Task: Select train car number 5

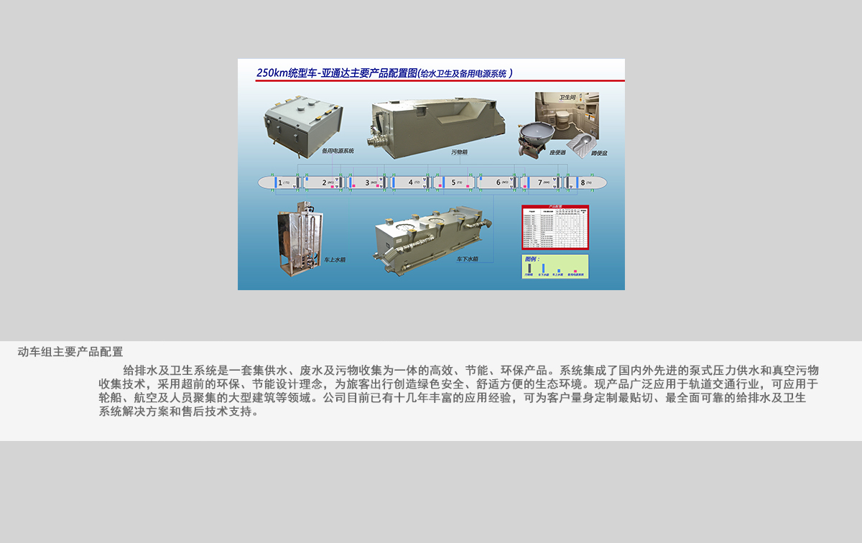Action: point(454,182)
